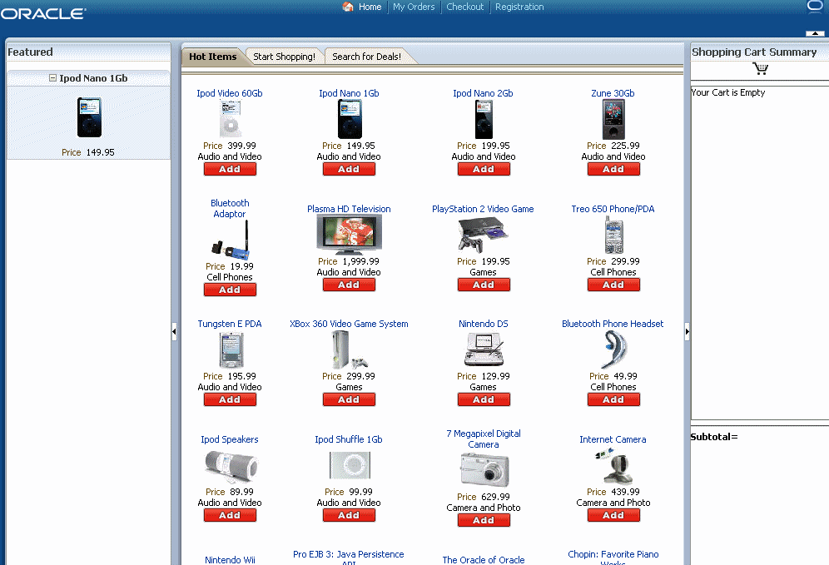This screenshot has height=565, width=829.
Task: Open the Ipod Speakers product link
Action: (230, 439)
